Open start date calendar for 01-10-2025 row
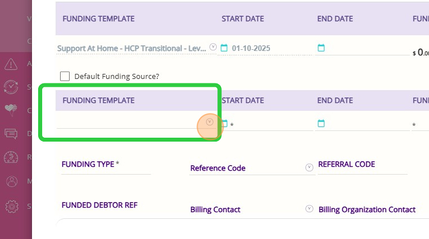 pyautogui.click(x=224, y=48)
